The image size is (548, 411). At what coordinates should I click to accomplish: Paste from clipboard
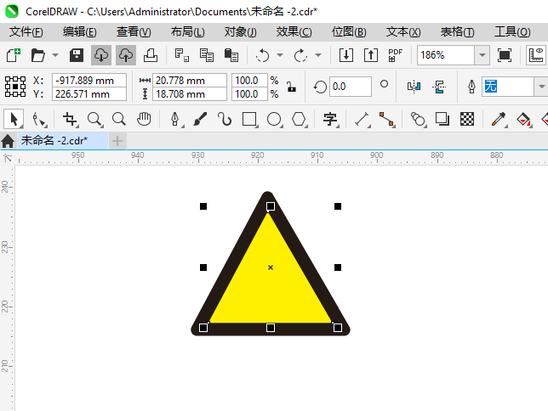pyautogui.click(x=231, y=55)
